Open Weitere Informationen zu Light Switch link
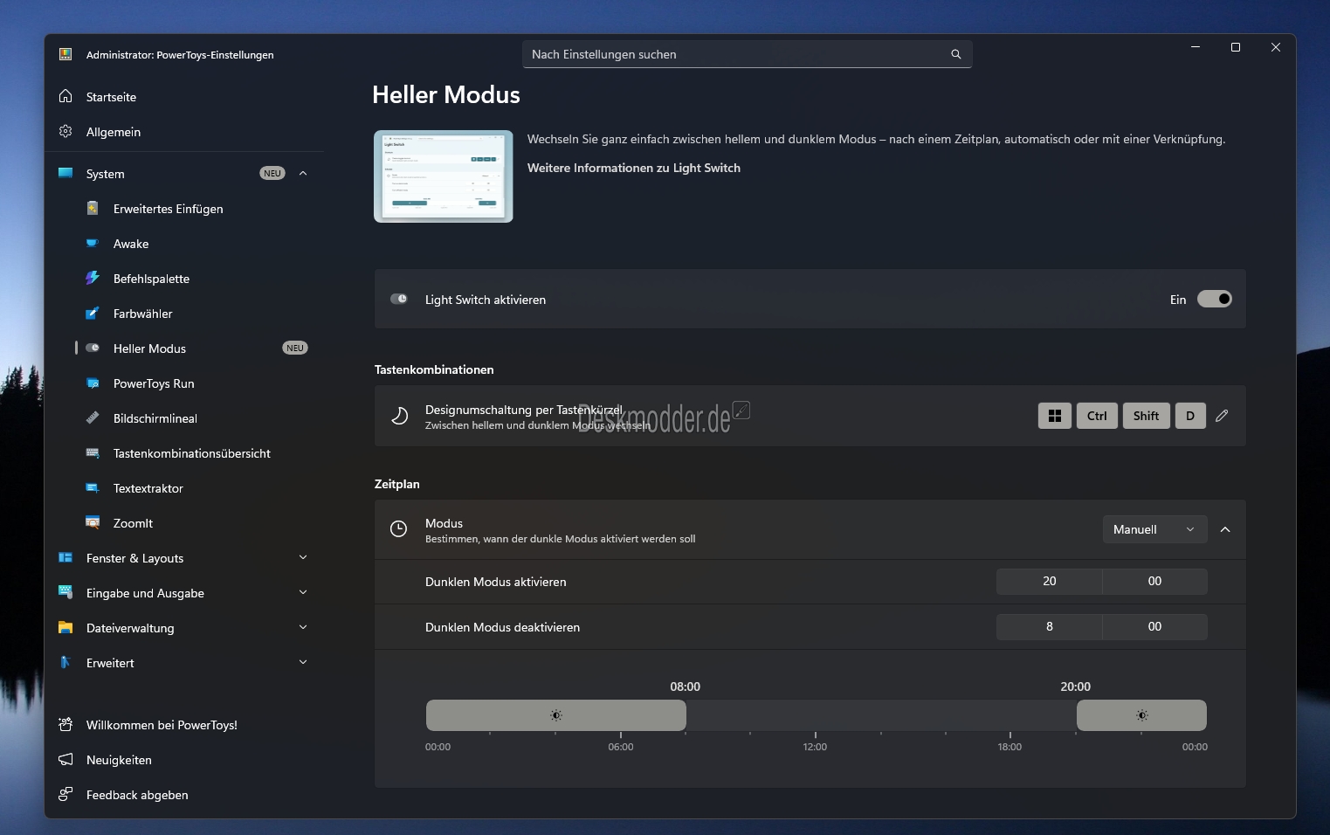 (x=633, y=168)
